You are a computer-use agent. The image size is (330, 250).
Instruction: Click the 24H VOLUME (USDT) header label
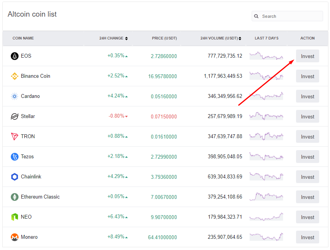coord(219,38)
